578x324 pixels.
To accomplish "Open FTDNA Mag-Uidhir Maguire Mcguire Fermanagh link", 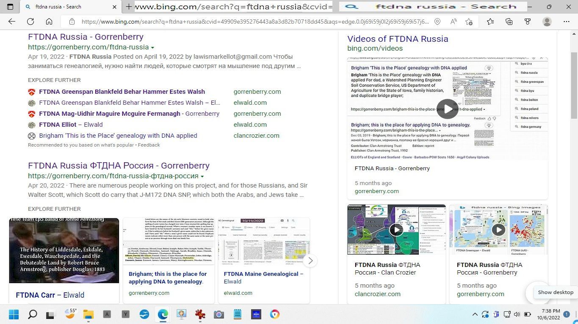I will (129, 114).
